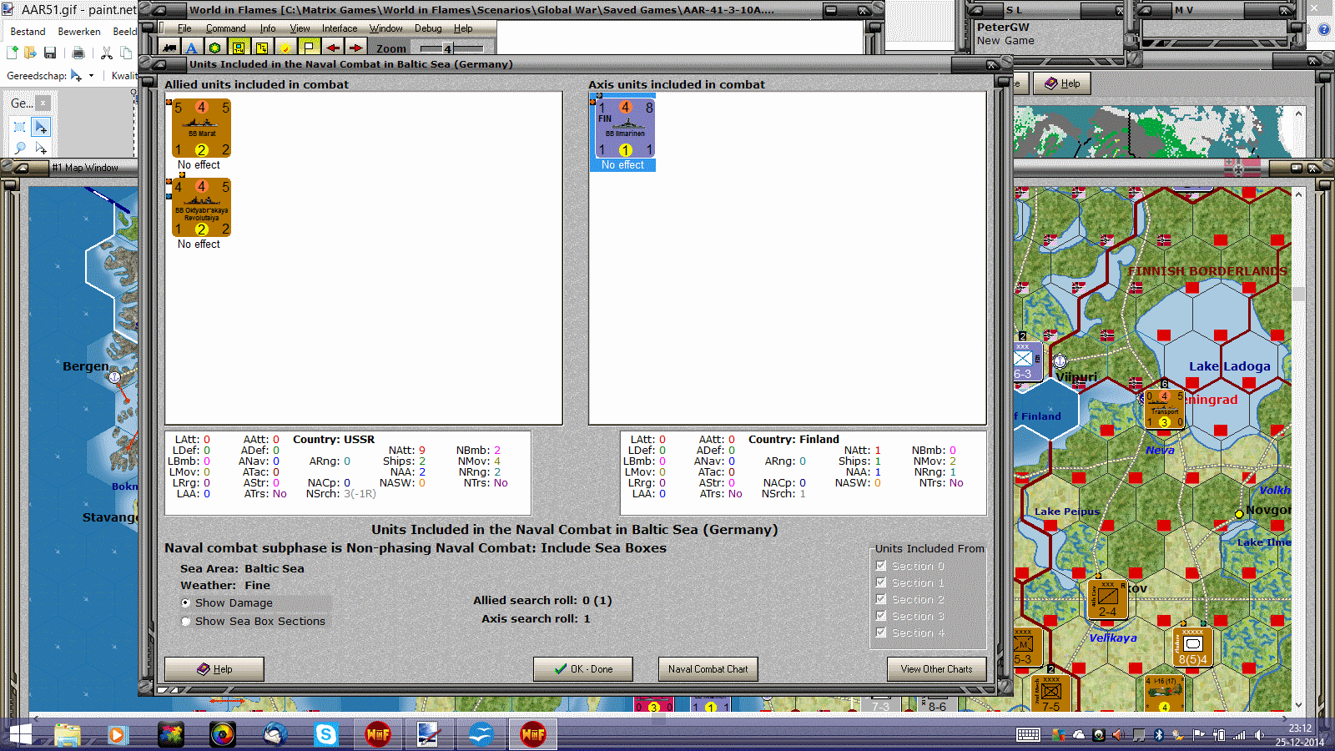Select the Move Selection tool in paint.net
The image size is (1335, 751).
coord(41,148)
